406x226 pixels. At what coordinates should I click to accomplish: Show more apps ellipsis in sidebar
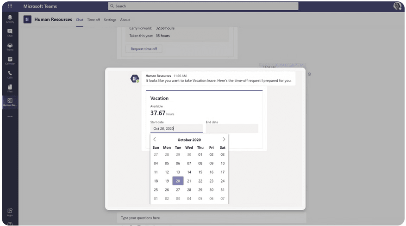(10, 116)
